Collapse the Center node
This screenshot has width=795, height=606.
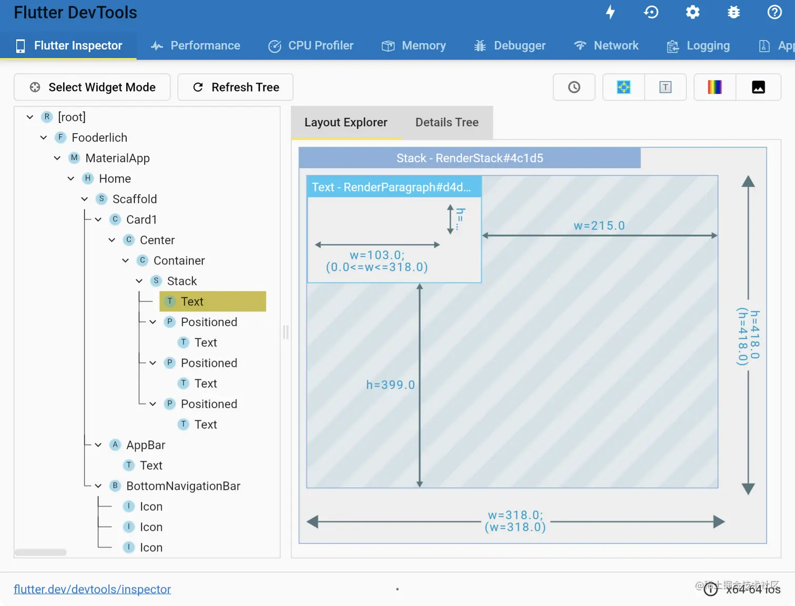point(112,240)
